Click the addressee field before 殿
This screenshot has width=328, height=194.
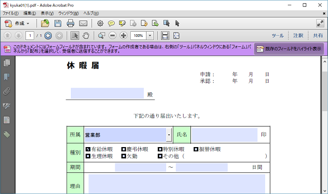tap(107, 93)
